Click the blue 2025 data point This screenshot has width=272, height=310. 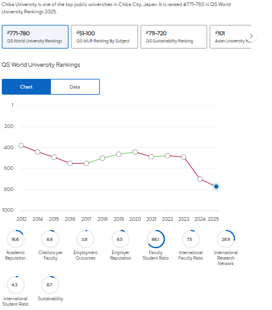216,187
